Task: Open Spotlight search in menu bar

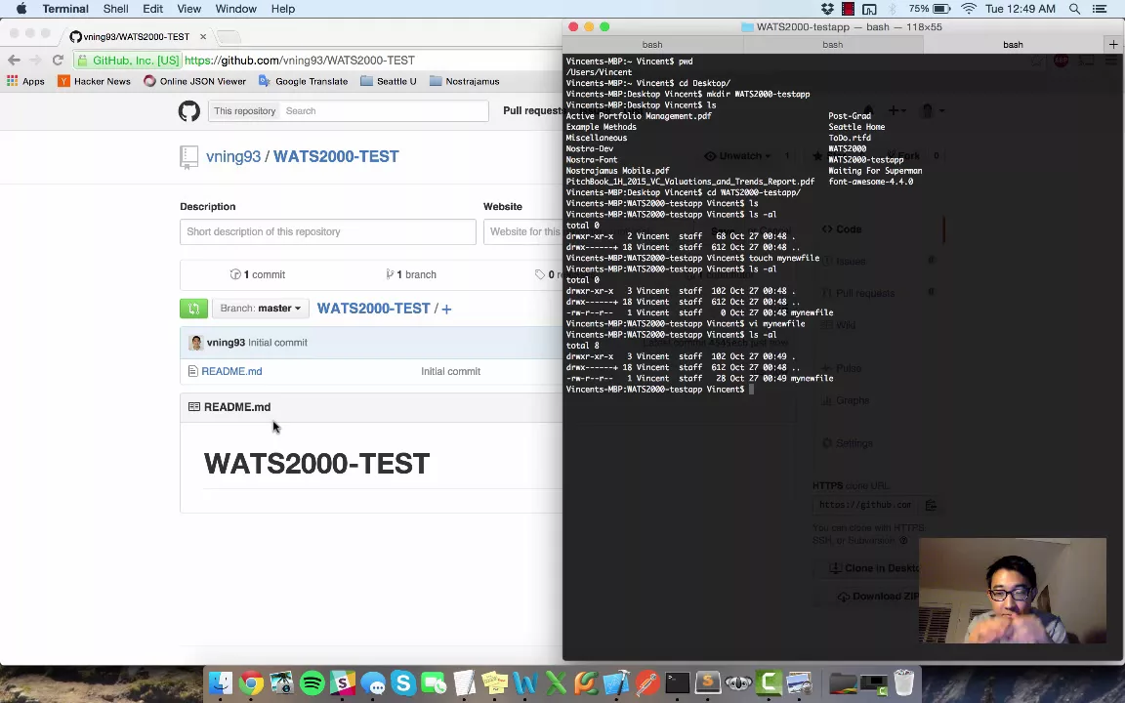Action: (x=1074, y=9)
